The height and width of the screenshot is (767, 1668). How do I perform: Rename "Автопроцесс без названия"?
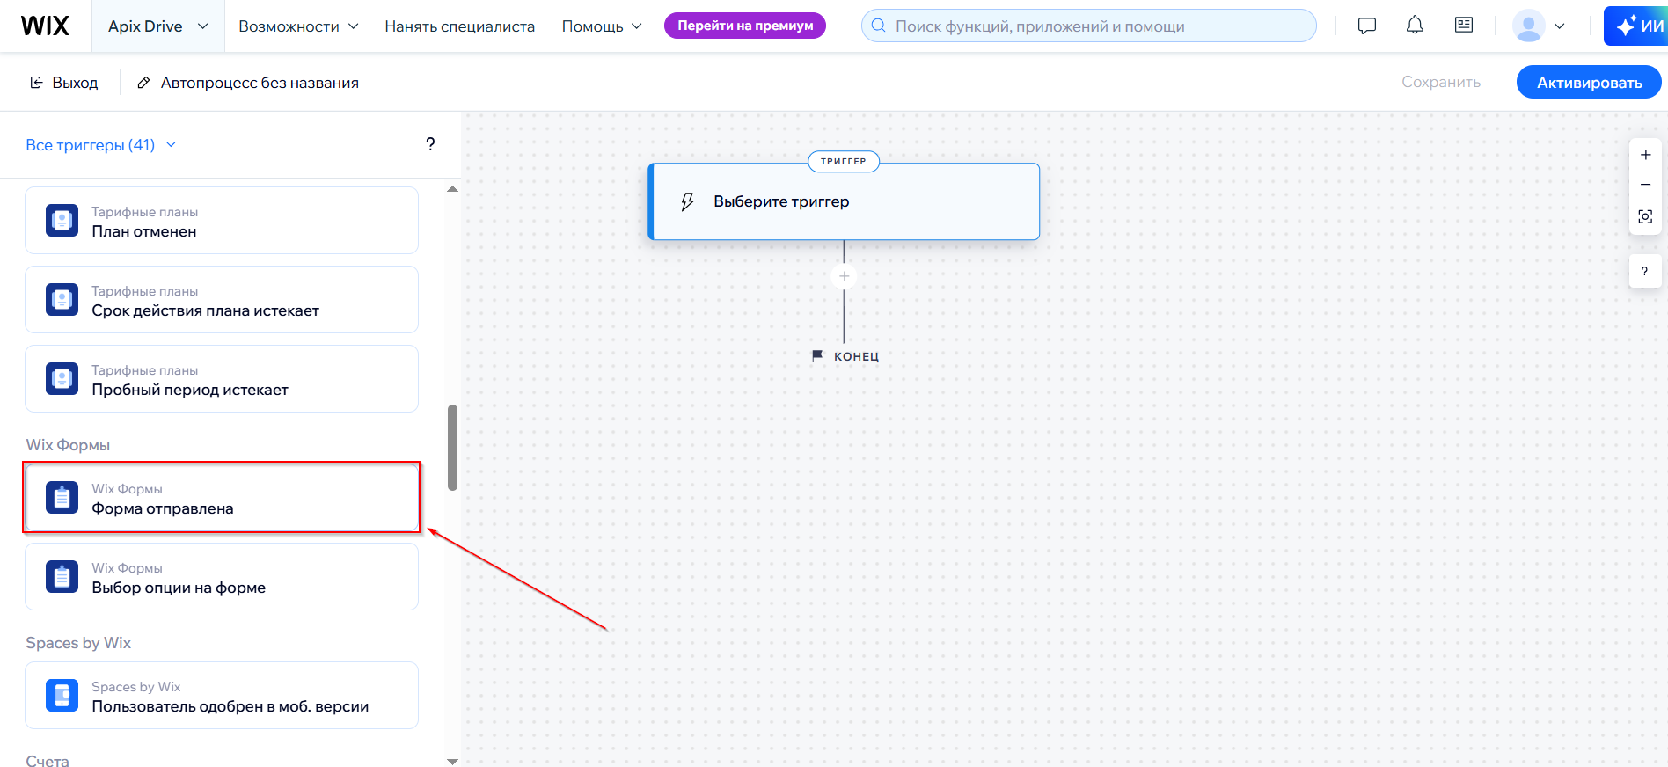(260, 83)
